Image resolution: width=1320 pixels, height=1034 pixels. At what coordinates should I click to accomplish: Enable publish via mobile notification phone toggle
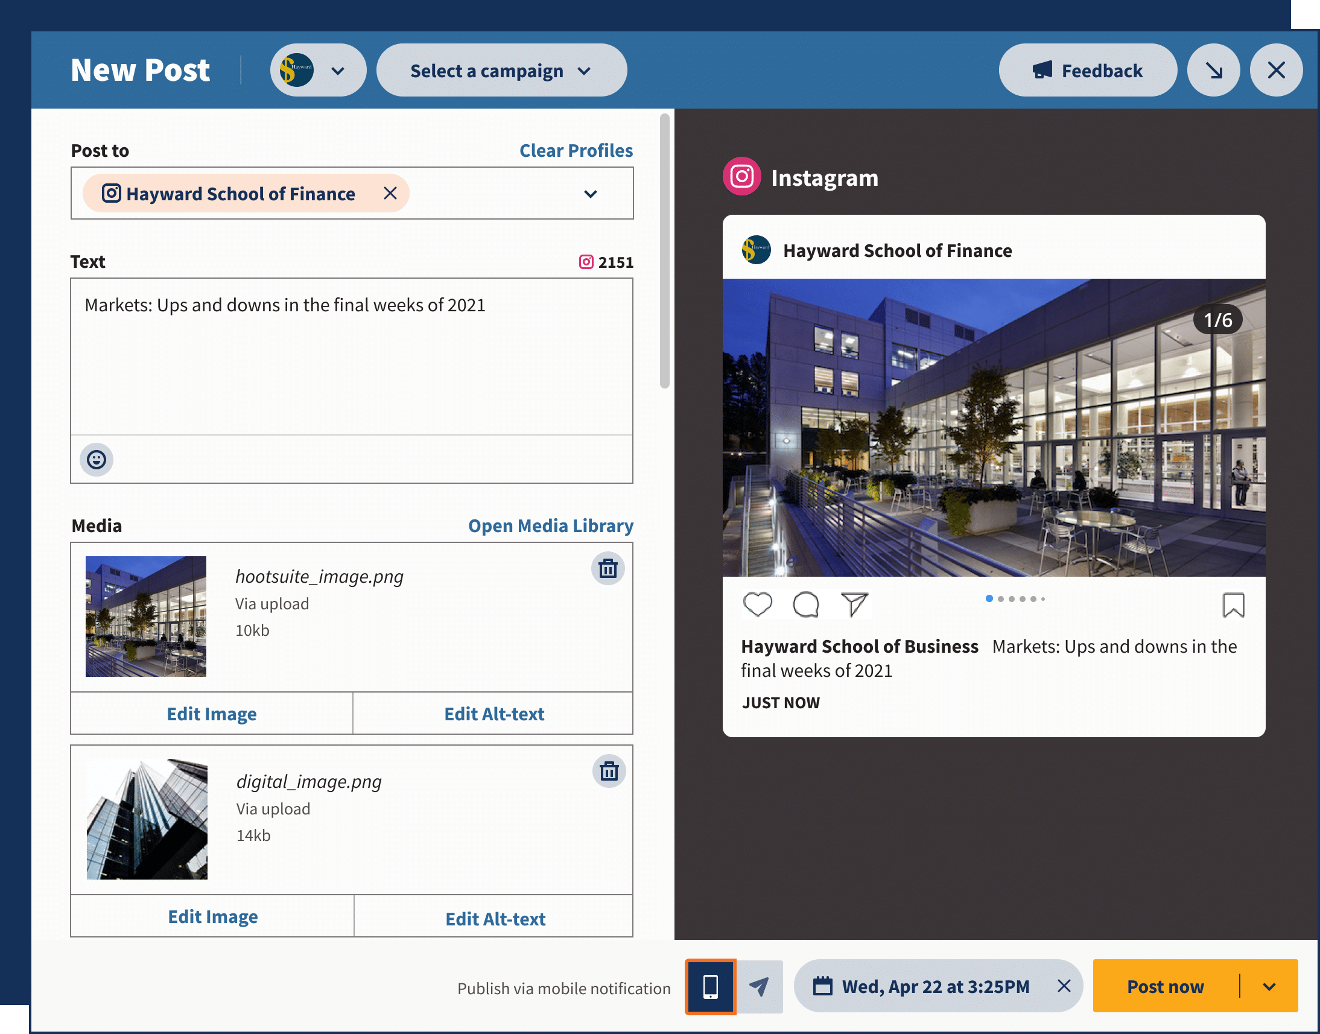click(710, 987)
